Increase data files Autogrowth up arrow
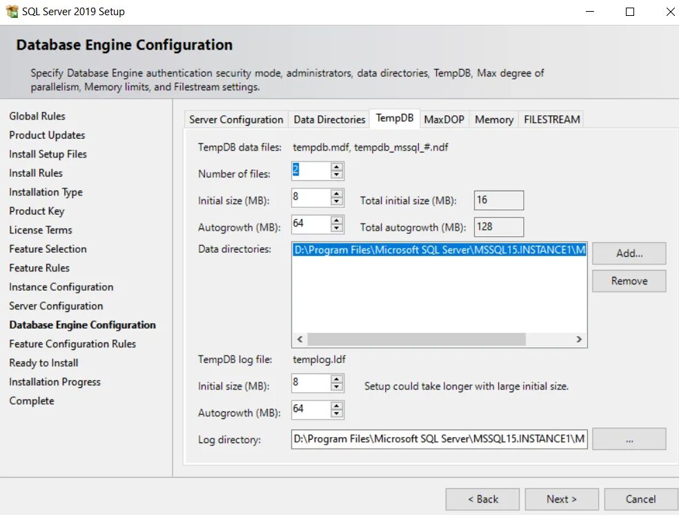The width and height of the screenshot is (679, 515). point(337,220)
